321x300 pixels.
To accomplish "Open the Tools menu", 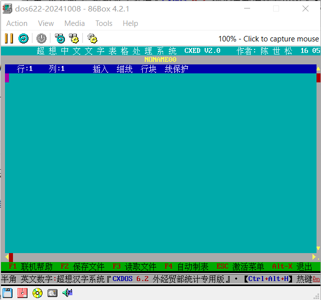I will tap(104, 23).
